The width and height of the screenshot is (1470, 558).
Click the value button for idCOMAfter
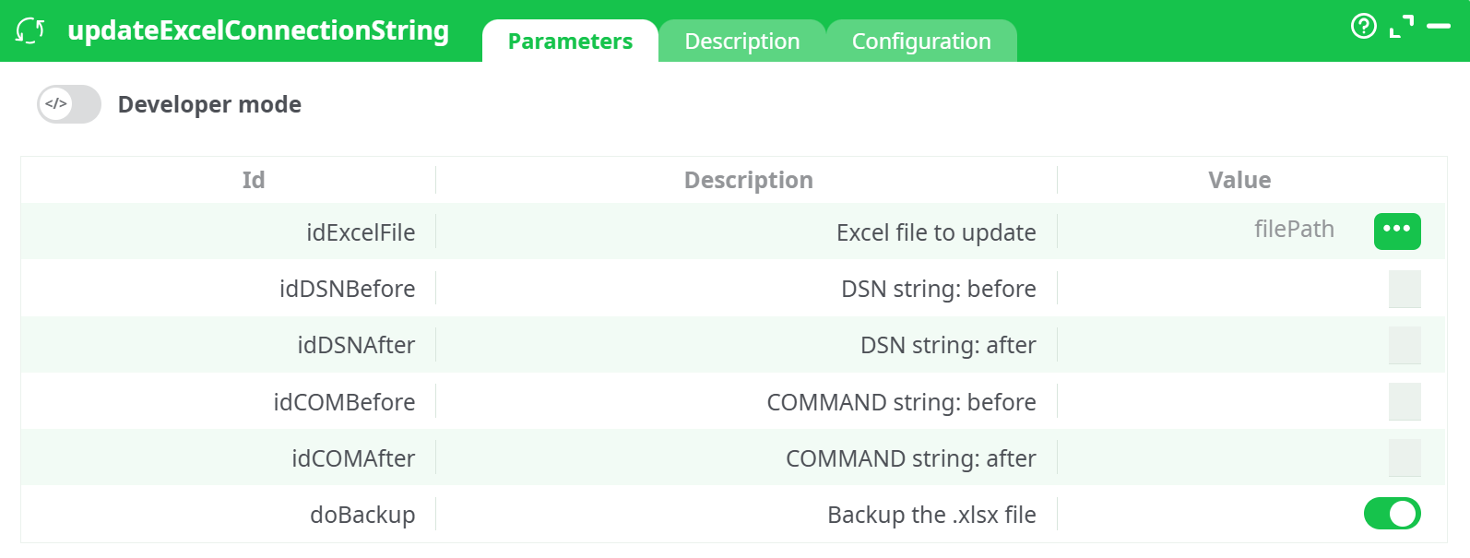(x=1405, y=457)
